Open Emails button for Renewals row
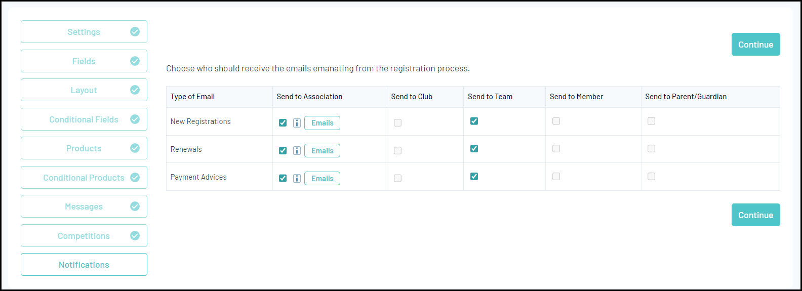The height and width of the screenshot is (291, 802). pos(322,151)
